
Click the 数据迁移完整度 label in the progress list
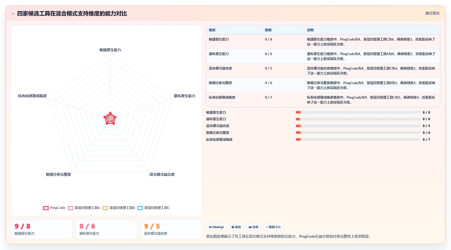[x=218, y=133]
